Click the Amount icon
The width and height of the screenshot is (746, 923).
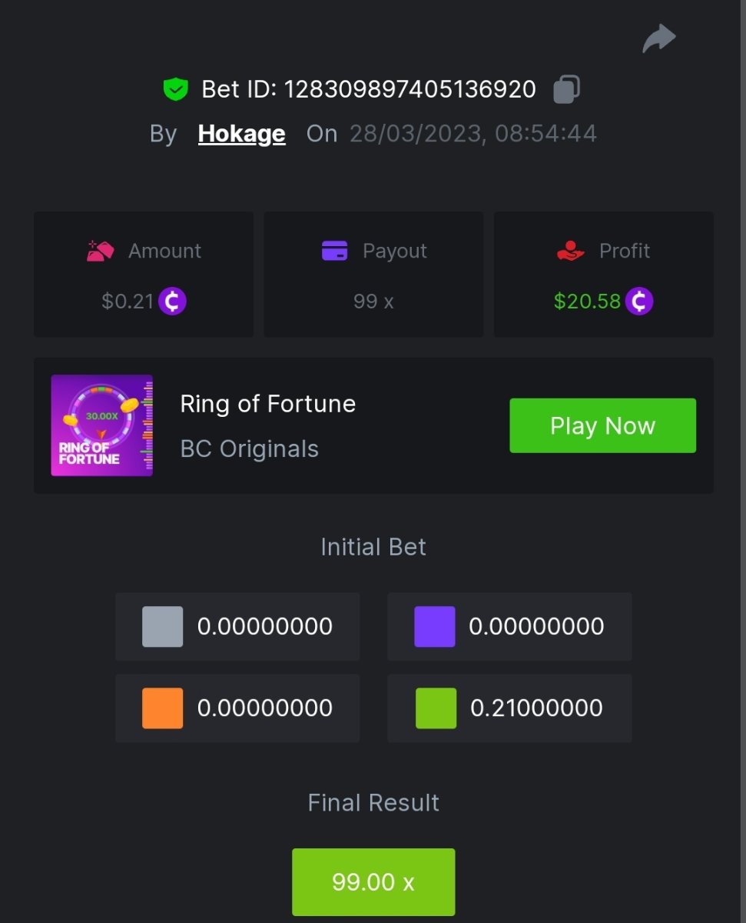click(101, 251)
